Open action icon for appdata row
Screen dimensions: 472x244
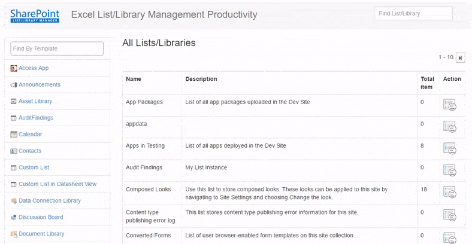pyautogui.click(x=450, y=127)
